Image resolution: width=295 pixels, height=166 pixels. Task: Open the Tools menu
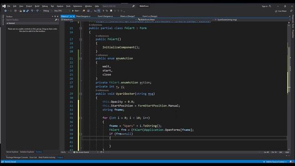tap(68, 6)
